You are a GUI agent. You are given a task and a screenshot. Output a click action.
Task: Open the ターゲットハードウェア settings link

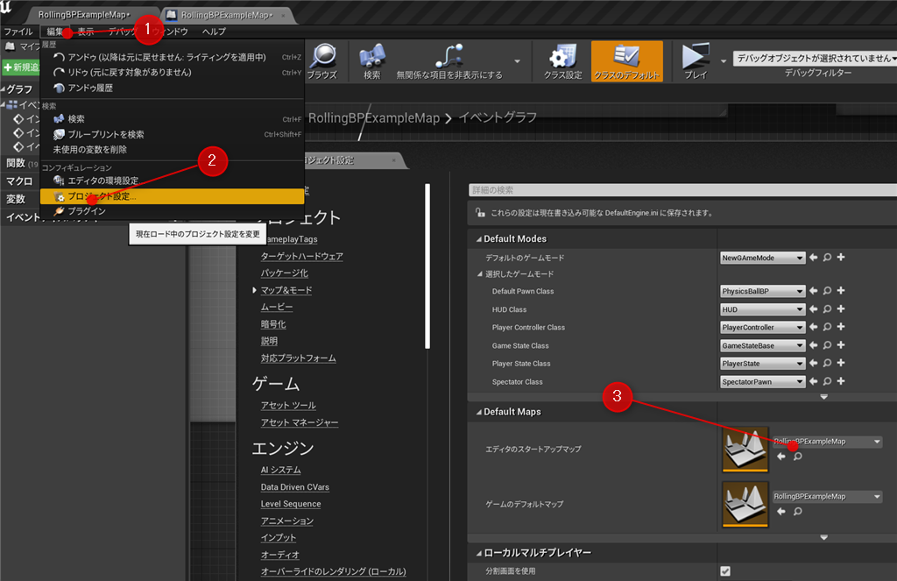(301, 256)
